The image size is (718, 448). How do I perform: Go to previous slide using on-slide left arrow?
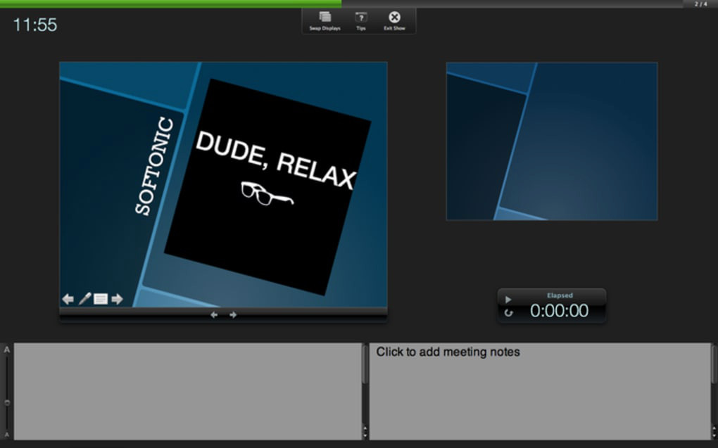click(68, 299)
